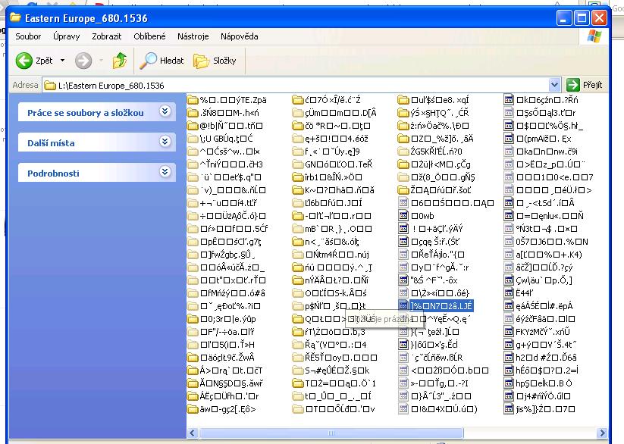Select folder icon ýŚ×şĦŢQ
Viewport: 624px width, 444px height.
(x=403, y=113)
